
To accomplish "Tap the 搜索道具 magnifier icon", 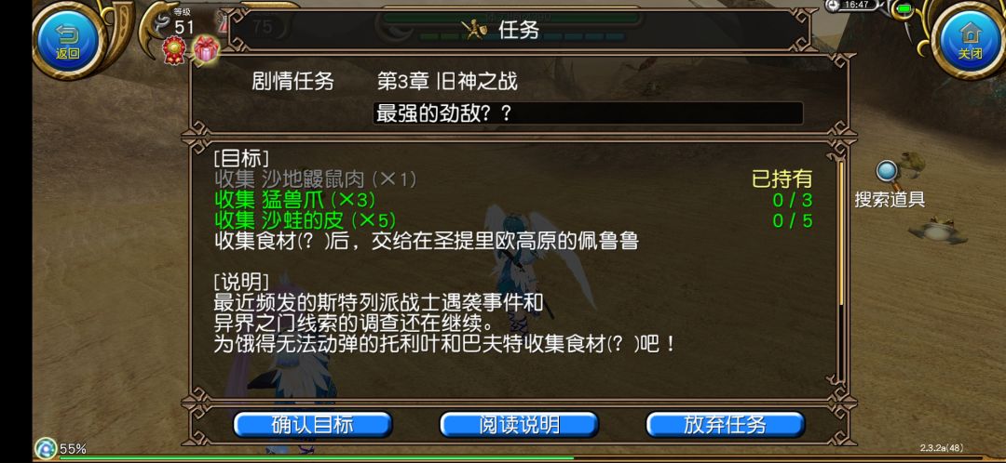I will [888, 172].
